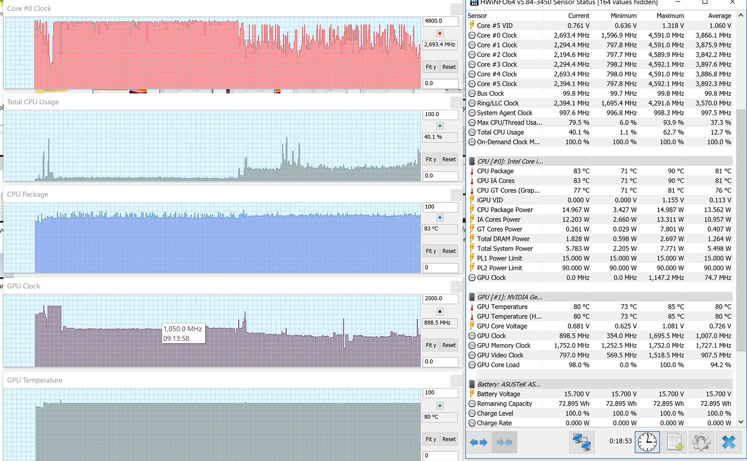Image resolution: width=747 pixels, height=461 pixels.
Task: Click the PL1 Power Limit lightning icon
Action: click(x=472, y=258)
